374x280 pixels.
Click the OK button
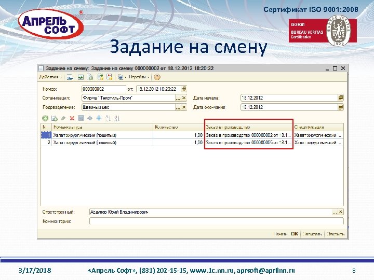[295, 234]
